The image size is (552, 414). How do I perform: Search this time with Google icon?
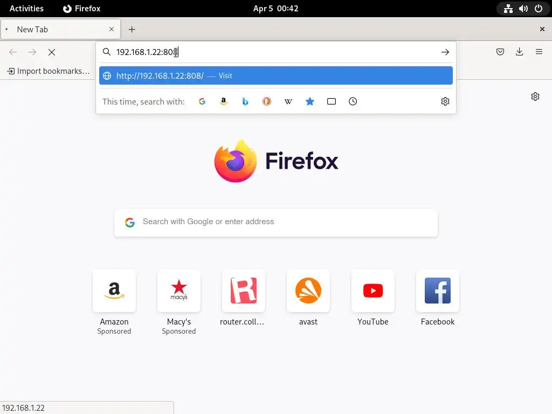point(202,101)
